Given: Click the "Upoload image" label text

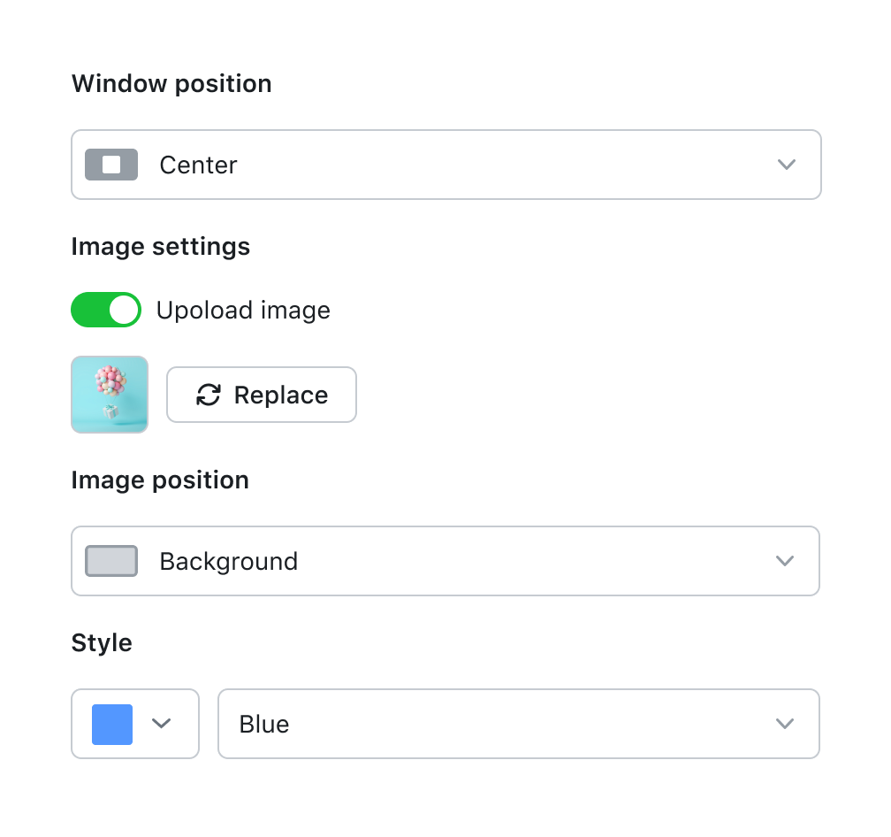Looking at the screenshot, I should tap(243, 311).
